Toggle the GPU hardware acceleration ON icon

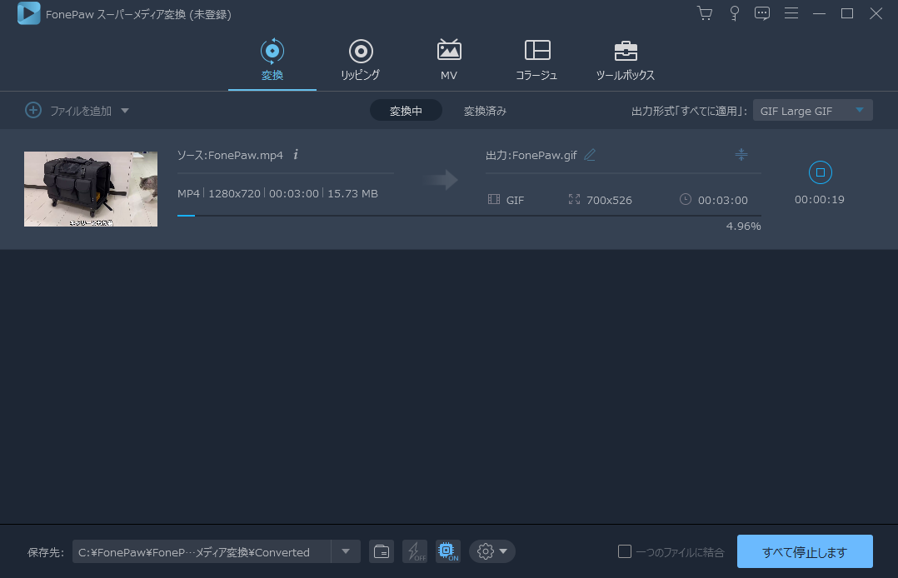tap(448, 551)
